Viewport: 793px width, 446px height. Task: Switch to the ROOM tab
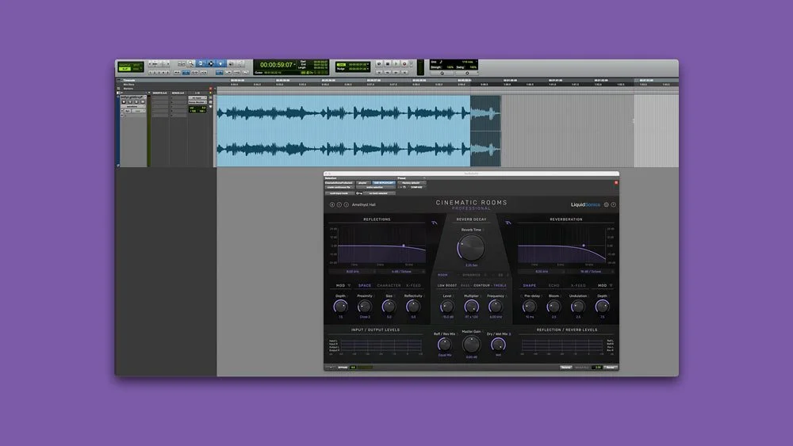[x=442, y=275]
